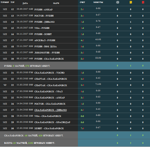Open the СКА-Хабаровск - Динамо match link
This screenshot has width=150, height=147.
click(51, 110)
